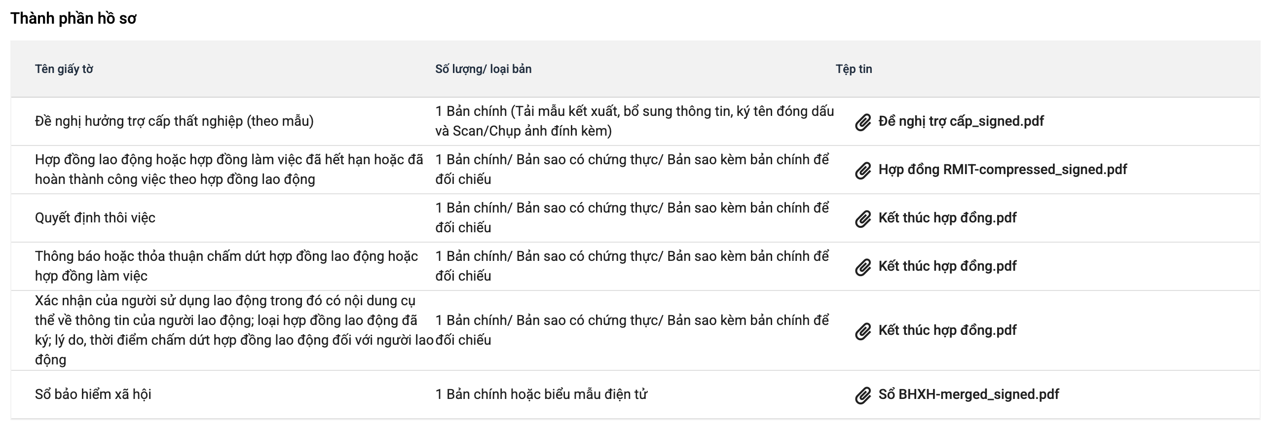Click paperclip icon next to Hợp đồng RMIT-compressed_signed.pdf
Image resolution: width=1270 pixels, height=432 pixels.
(862, 170)
